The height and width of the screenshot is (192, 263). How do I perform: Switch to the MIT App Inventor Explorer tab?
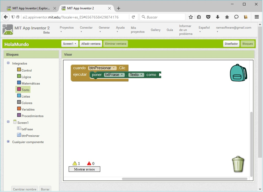click(31, 8)
